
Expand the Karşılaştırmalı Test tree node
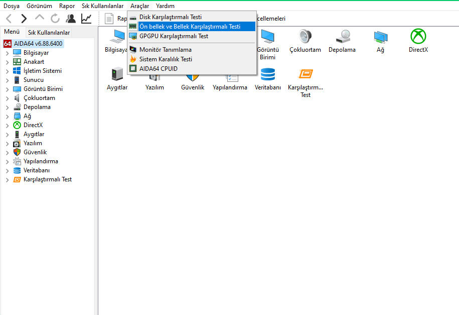coord(8,180)
